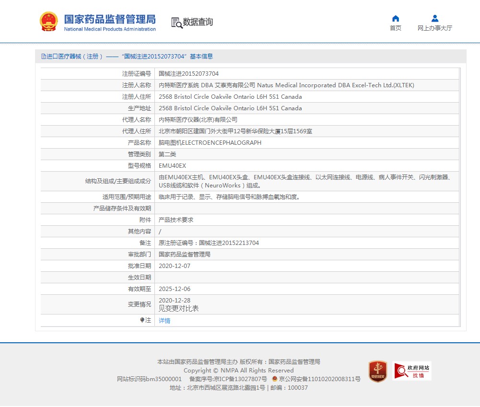
Task: Click the 注册证编号 row label
Action: pos(137,74)
